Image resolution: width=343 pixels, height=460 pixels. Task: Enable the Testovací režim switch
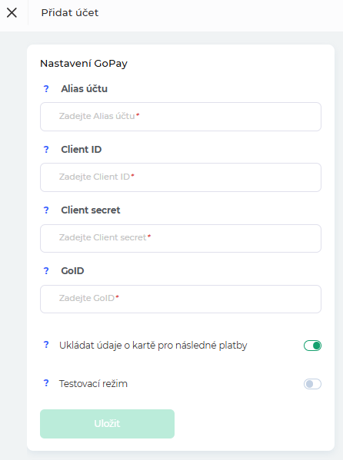(x=312, y=384)
